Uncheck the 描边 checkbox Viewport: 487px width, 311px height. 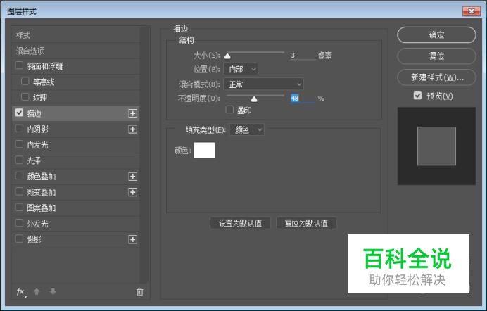click(19, 113)
